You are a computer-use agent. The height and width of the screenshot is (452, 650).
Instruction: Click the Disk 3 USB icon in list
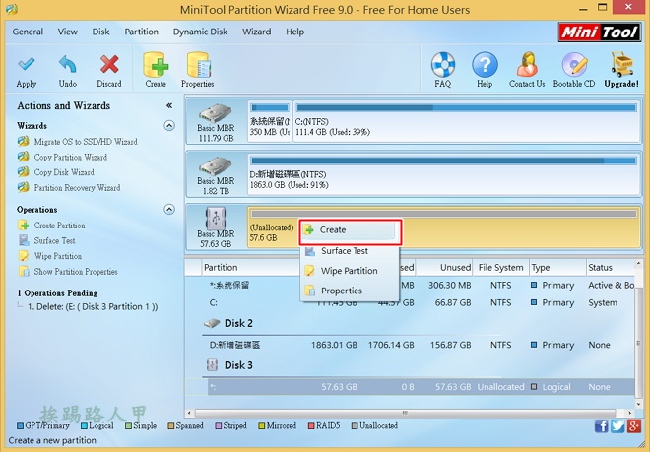point(212,365)
